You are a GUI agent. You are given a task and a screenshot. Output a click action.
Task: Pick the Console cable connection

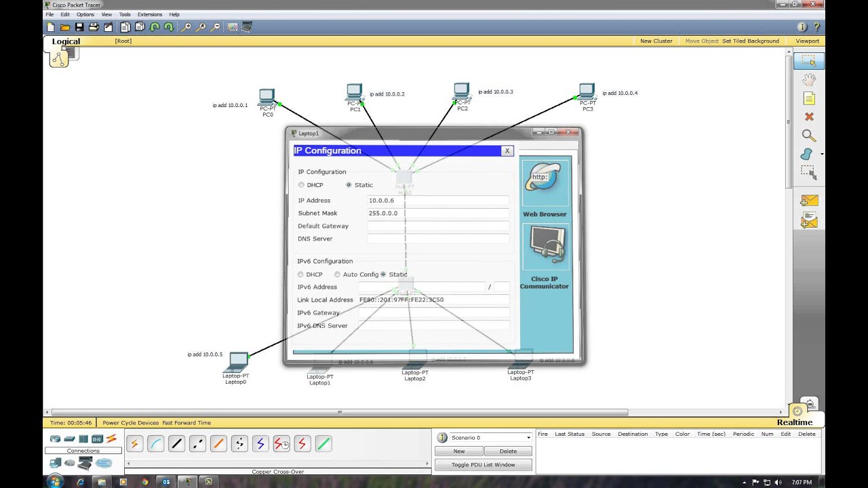click(x=155, y=444)
